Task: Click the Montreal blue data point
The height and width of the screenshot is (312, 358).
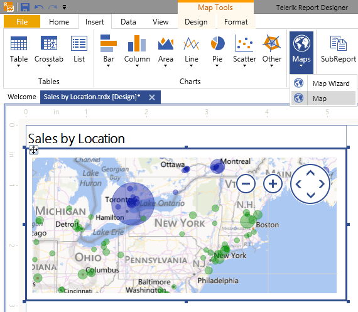Action: pyautogui.click(x=217, y=166)
